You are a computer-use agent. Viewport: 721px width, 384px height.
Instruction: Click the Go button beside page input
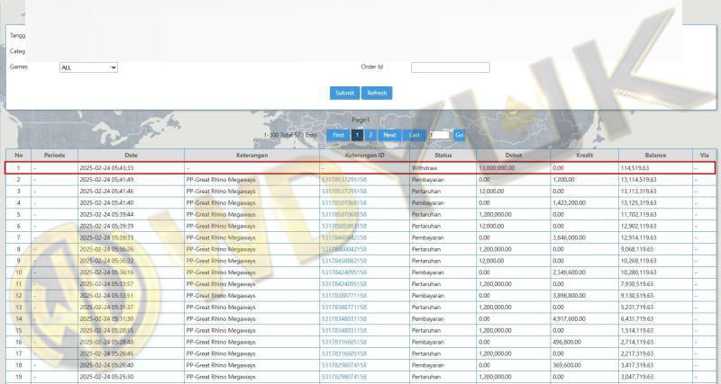click(x=459, y=135)
